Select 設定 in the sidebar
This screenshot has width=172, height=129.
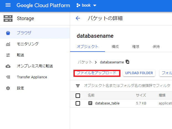[x=35, y=88]
